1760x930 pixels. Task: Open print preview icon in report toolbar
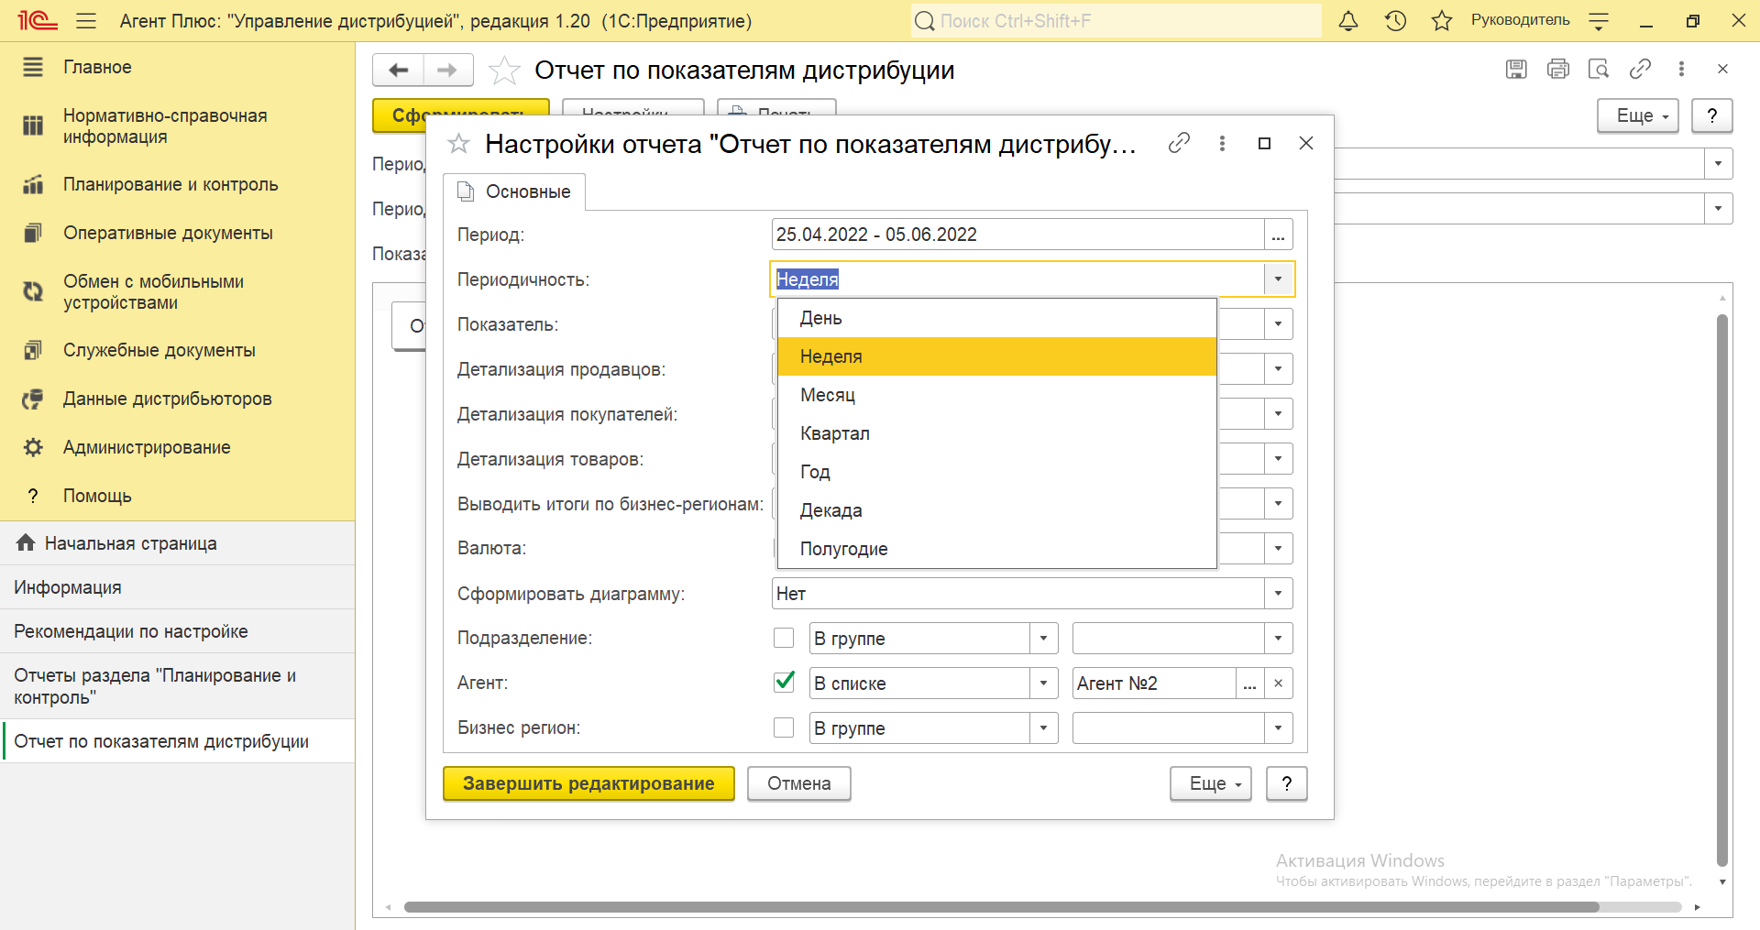pos(1599,69)
